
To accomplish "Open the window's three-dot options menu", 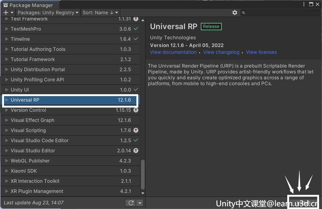I will (x=304, y=4).
